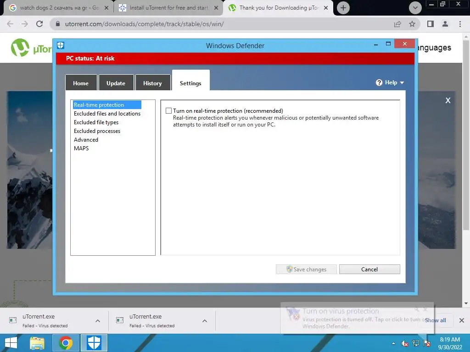Click Windows Defender taskbar icon
The height and width of the screenshot is (352, 470).
point(94,343)
